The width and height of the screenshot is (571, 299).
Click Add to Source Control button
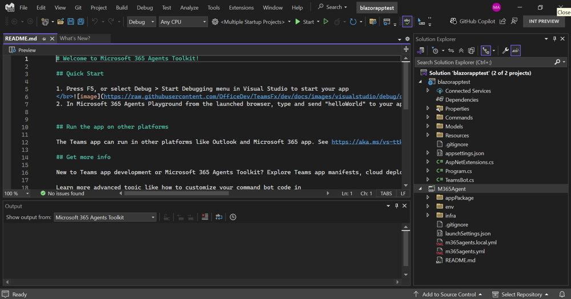pos(448,294)
